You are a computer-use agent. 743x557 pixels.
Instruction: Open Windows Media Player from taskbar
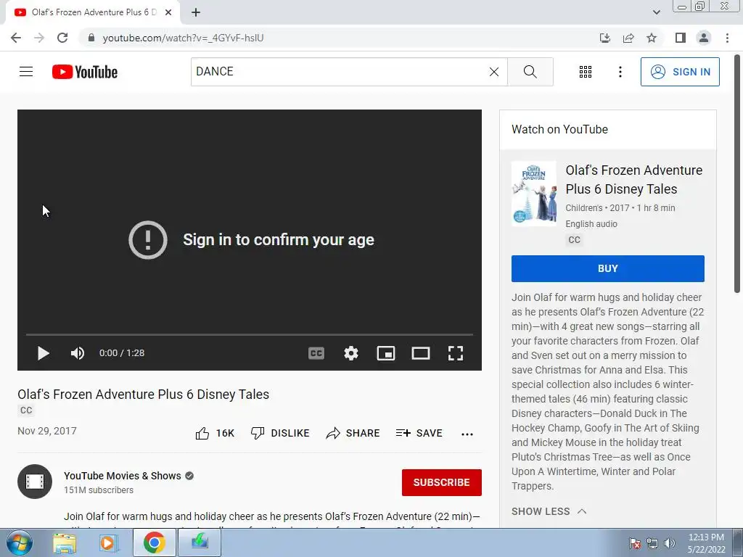tap(109, 542)
